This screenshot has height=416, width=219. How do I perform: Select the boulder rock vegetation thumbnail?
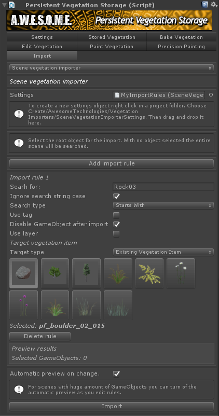(x=24, y=273)
